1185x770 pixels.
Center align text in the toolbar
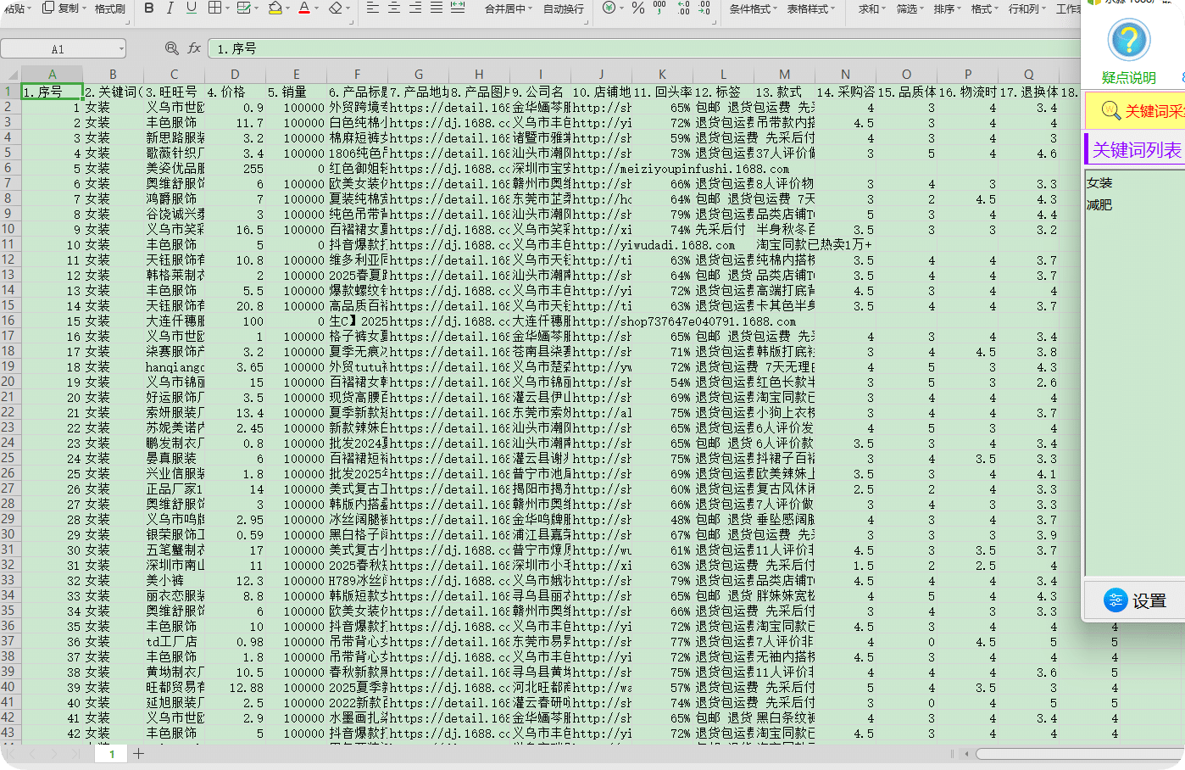tap(394, 8)
